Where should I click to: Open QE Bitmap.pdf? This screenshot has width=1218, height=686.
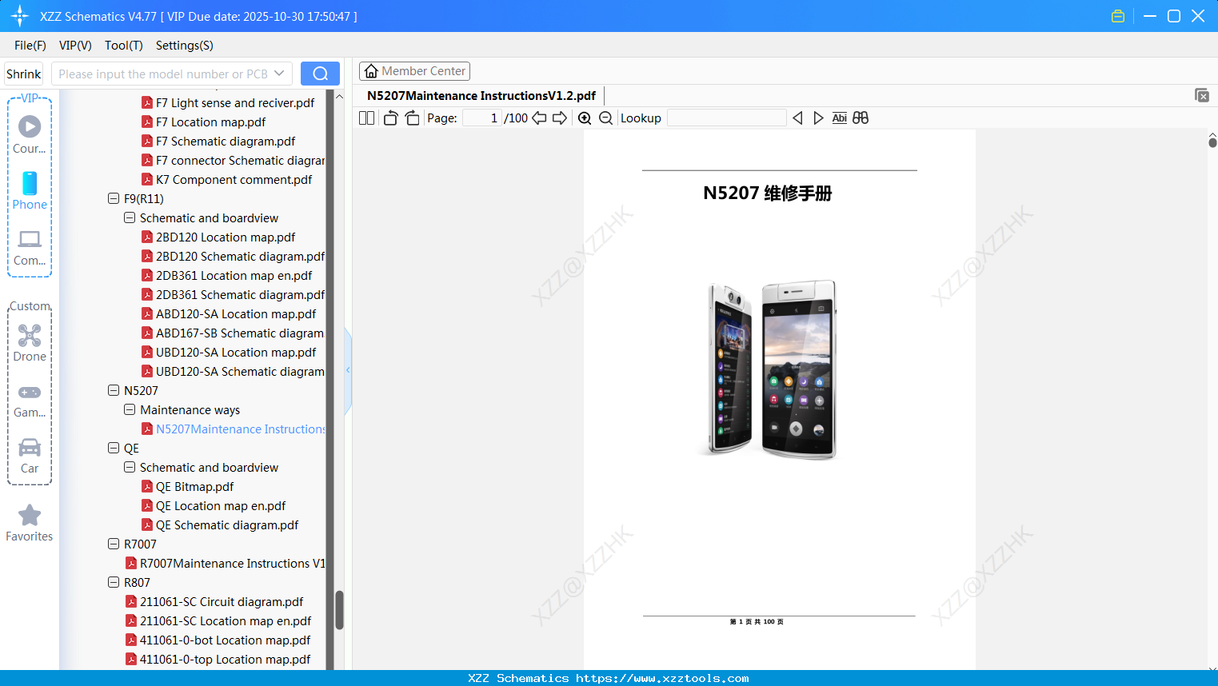[x=195, y=486]
